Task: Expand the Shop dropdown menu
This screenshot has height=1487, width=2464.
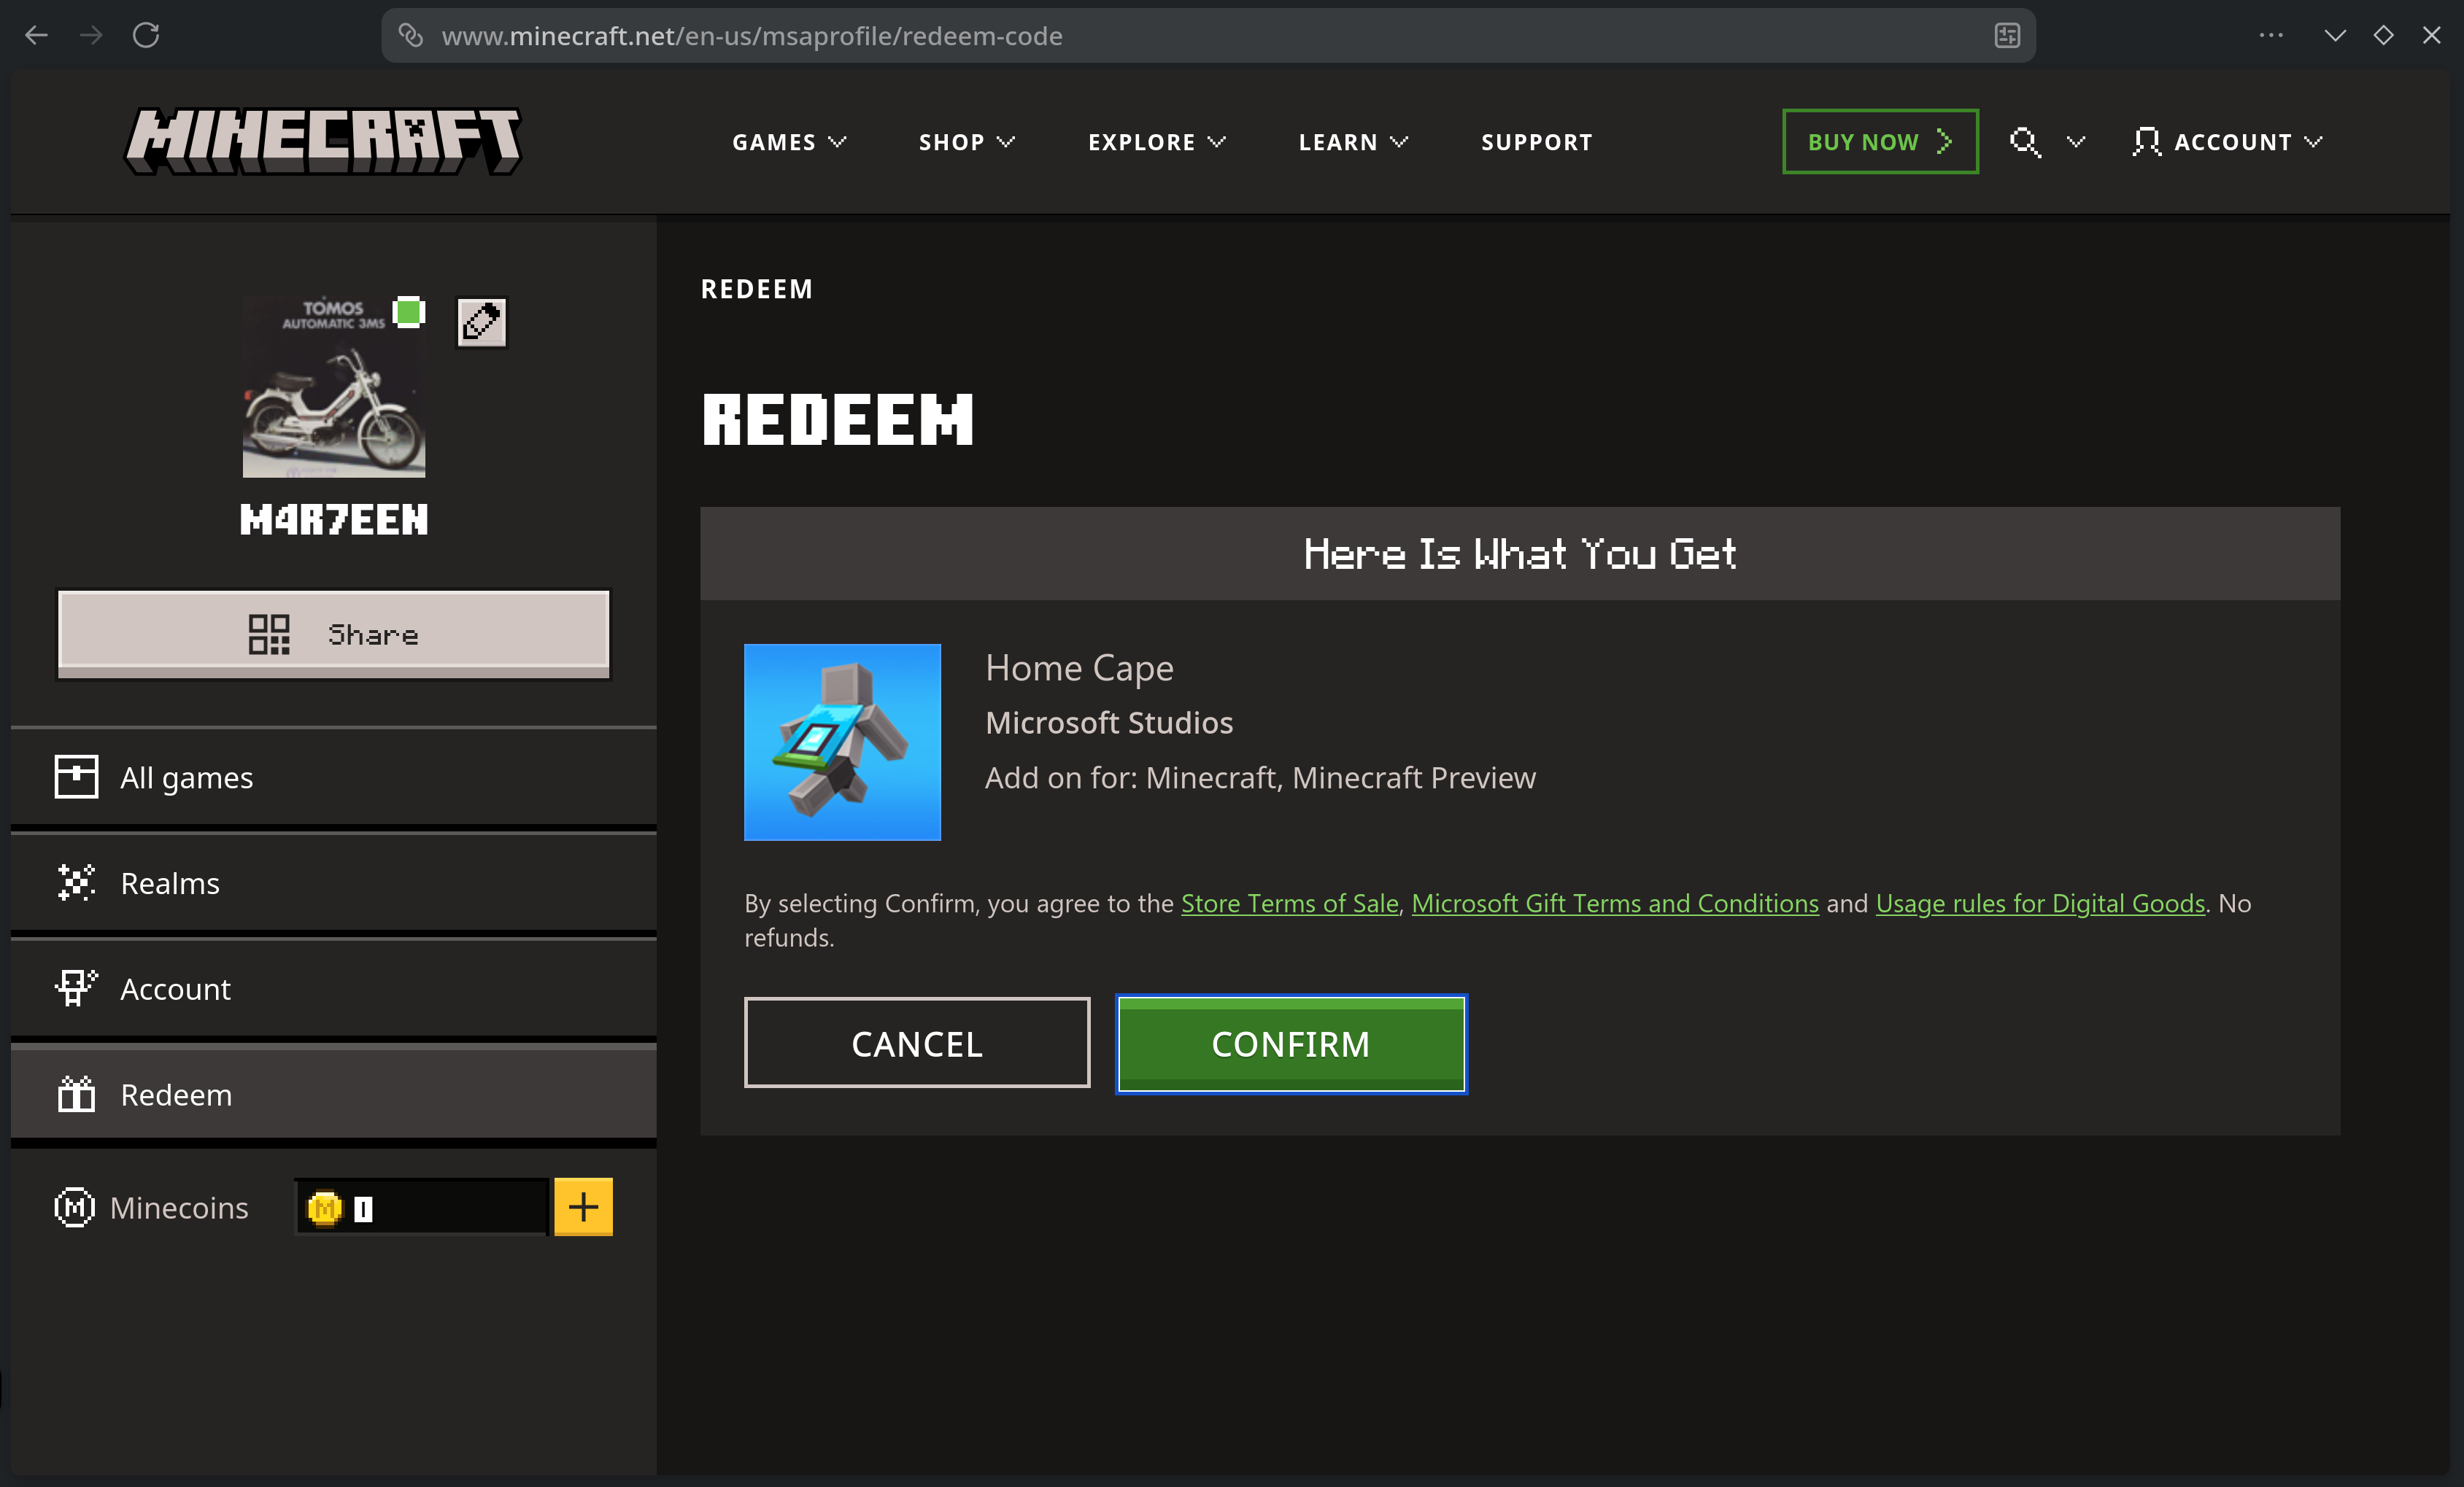Action: coord(966,142)
